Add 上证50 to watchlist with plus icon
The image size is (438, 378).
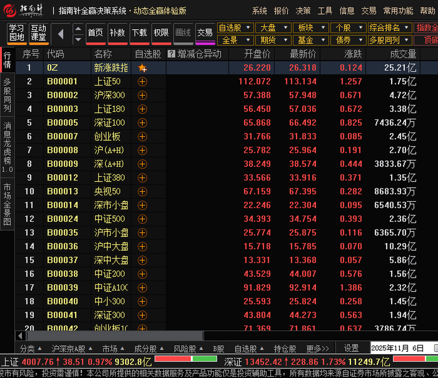coord(142,82)
